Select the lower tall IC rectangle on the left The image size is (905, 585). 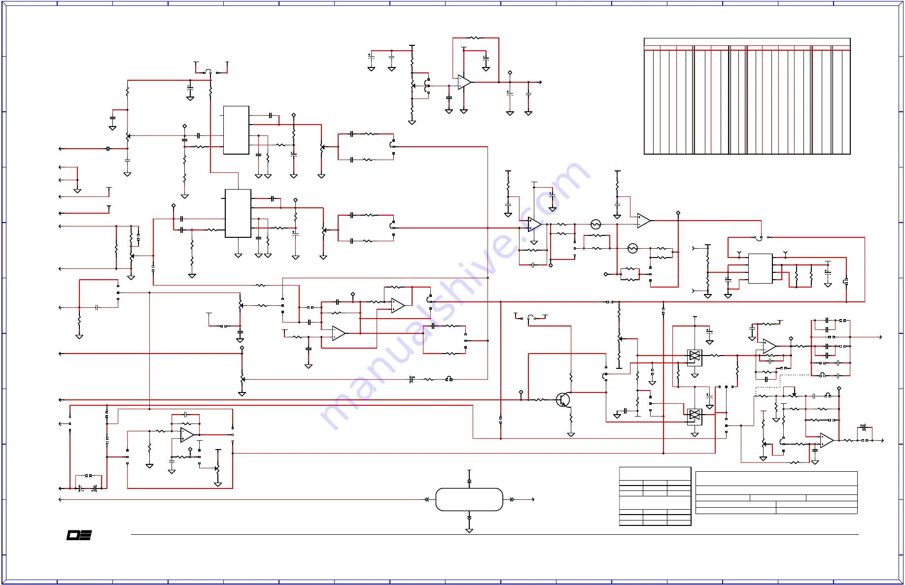coord(238,213)
